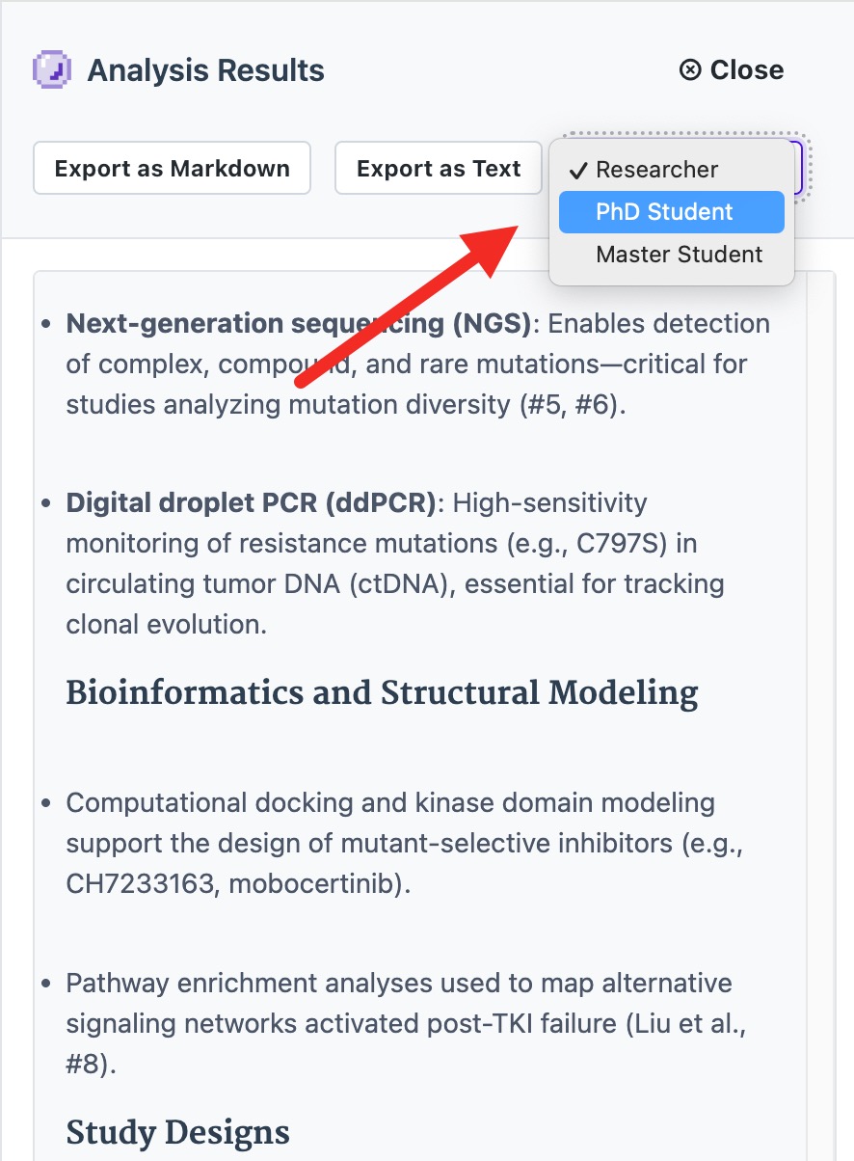The height and width of the screenshot is (1161, 854).
Task: Click the Analysis Results panel title
Action: click(x=205, y=70)
